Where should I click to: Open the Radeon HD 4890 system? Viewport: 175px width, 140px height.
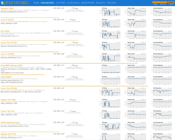[x=8, y=100]
